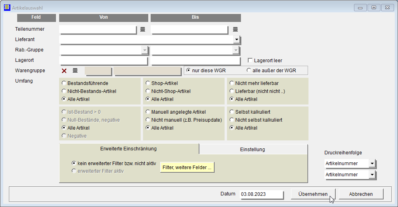Confirm with Übernehmen button
The height and width of the screenshot is (207, 398).
(313, 194)
